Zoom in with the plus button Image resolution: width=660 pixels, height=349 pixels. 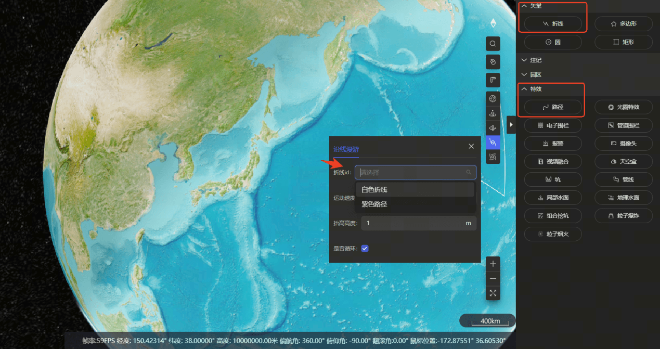click(493, 264)
